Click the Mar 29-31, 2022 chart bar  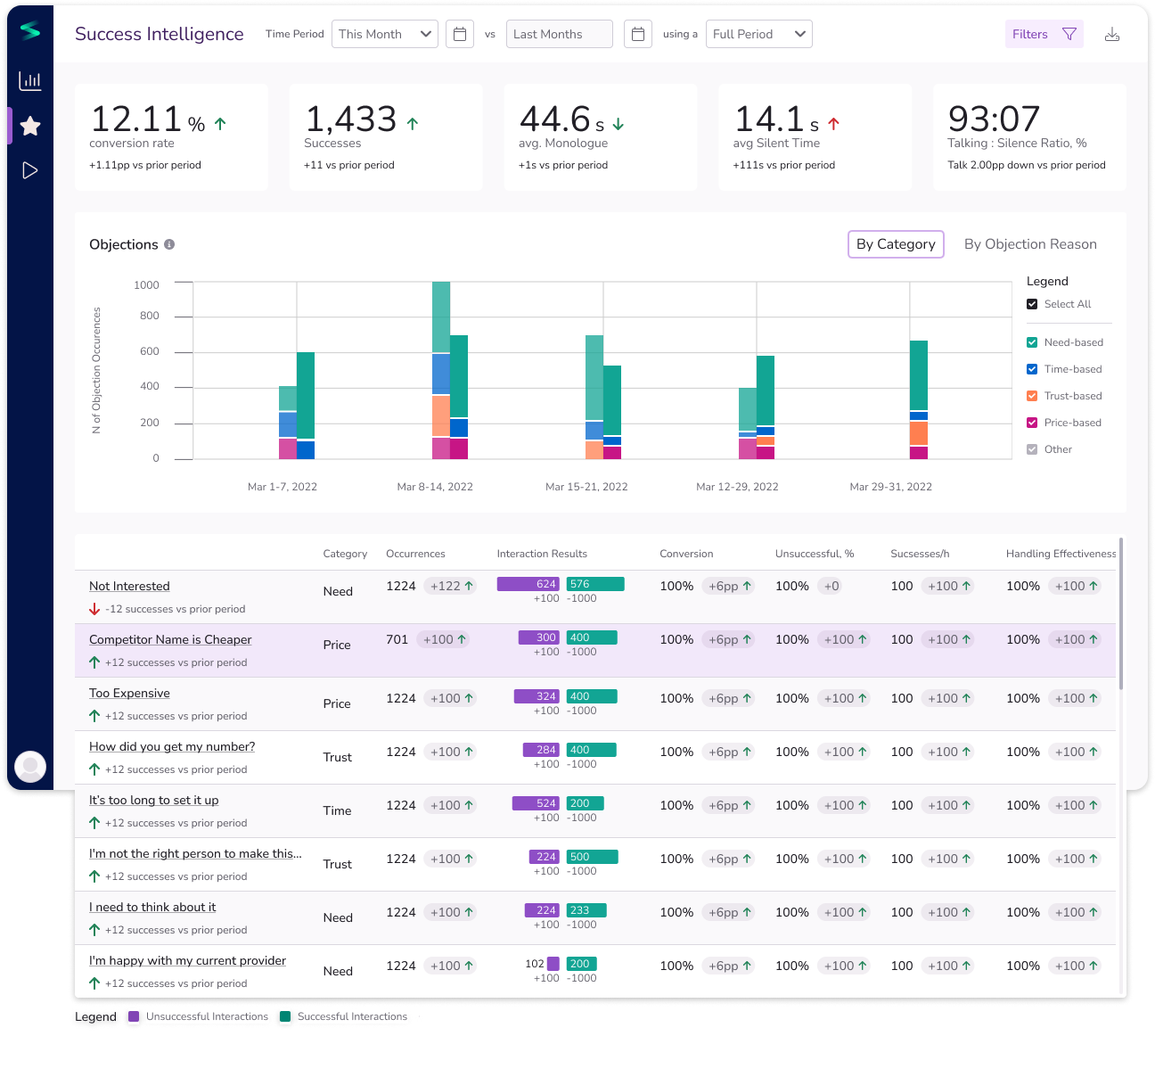click(919, 400)
